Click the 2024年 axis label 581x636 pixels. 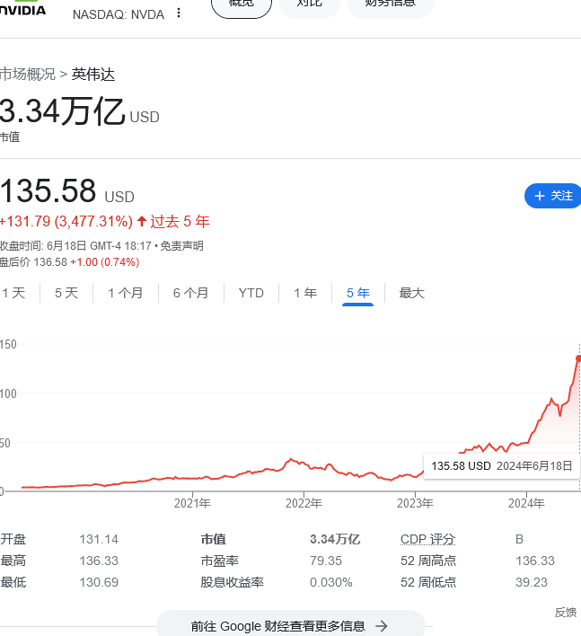click(526, 503)
